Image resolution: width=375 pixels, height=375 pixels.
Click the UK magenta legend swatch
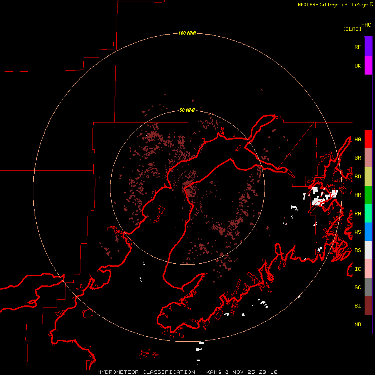pyautogui.click(x=368, y=65)
